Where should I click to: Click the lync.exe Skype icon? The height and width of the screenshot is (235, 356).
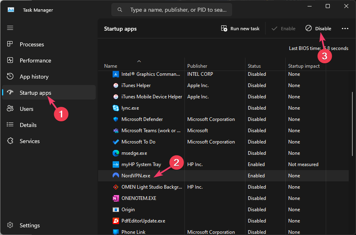[x=116, y=108]
